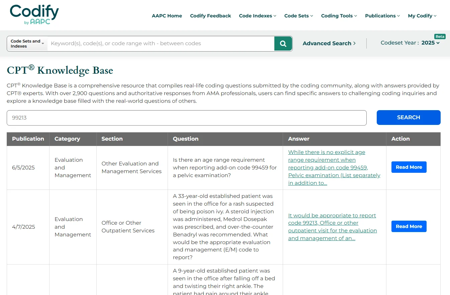Go to AAPC Home

pyautogui.click(x=167, y=16)
